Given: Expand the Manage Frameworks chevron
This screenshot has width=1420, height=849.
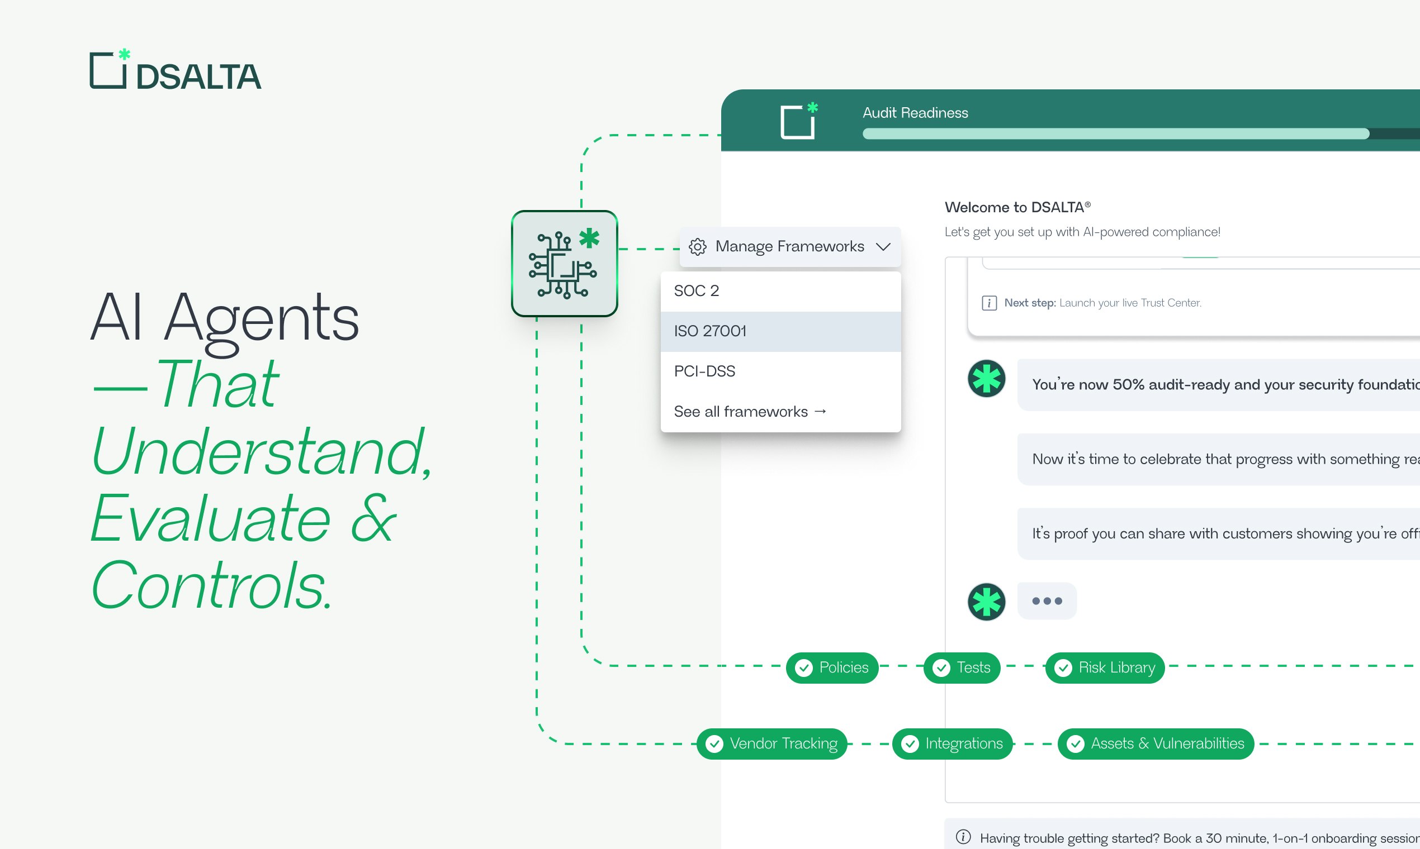Looking at the screenshot, I should point(883,246).
